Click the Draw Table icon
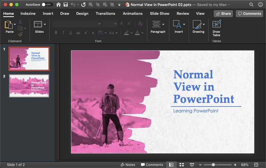 pyautogui.click(x=217, y=24)
